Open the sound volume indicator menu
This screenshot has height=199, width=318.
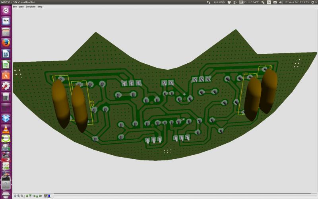tap(281, 2)
